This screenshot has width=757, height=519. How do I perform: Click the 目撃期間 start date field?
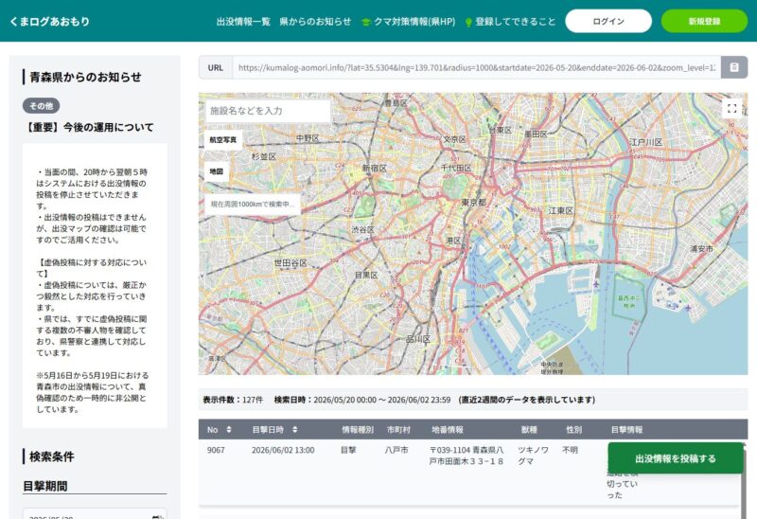click(x=95, y=515)
